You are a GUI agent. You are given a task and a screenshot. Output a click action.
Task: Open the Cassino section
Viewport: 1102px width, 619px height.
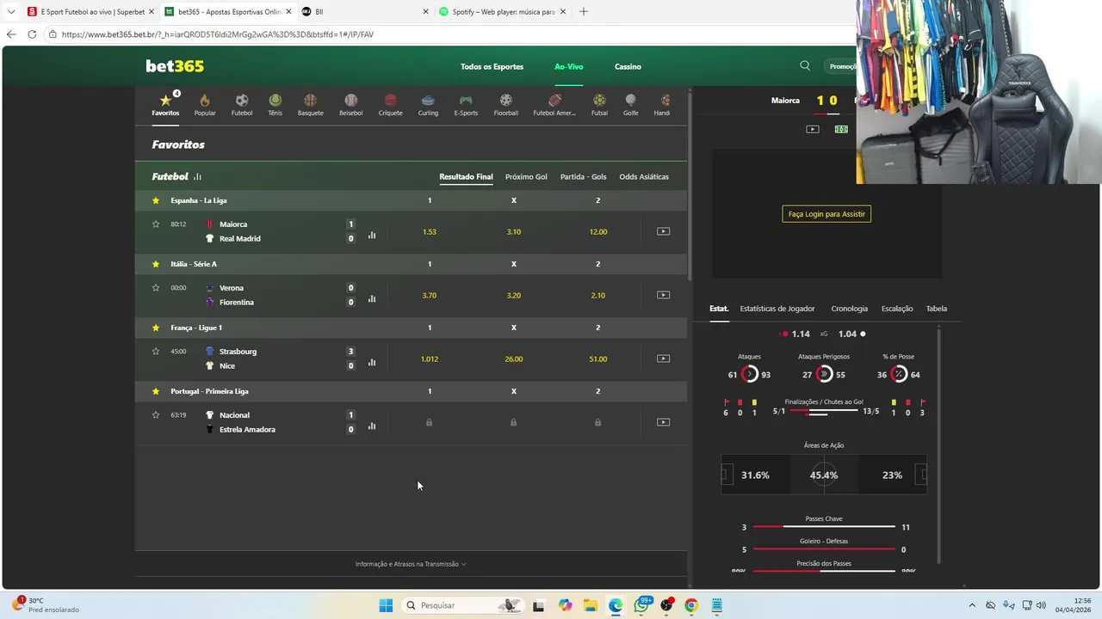click(x=628, y=66)
